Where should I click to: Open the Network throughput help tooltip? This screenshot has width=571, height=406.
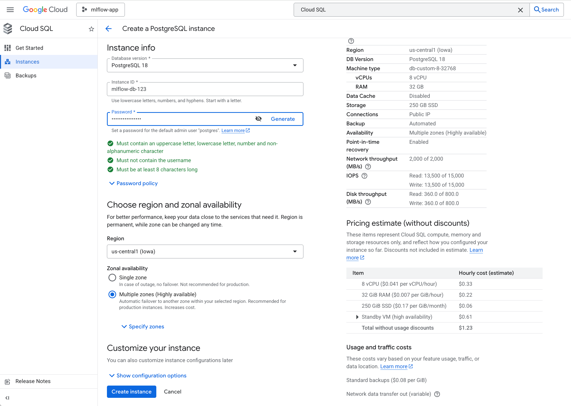coord(368,166)
